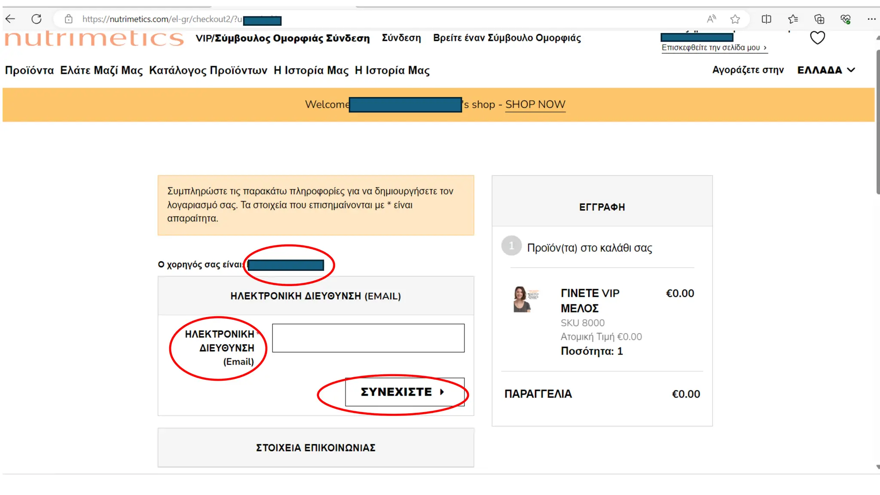Focus the email address input field
880x495 pixels.
pyautogui.click(x=368, y=338)
